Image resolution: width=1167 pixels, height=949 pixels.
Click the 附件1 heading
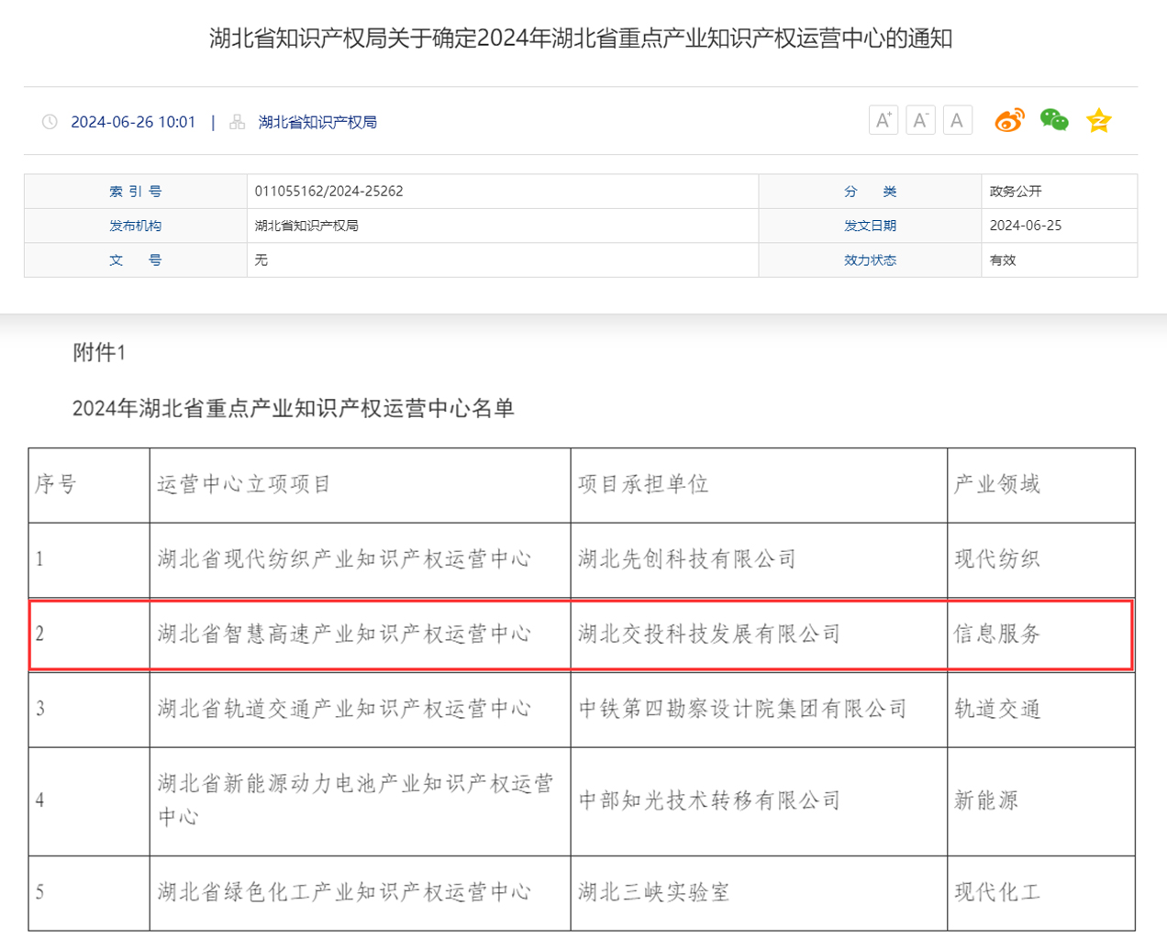(x=99, y=352)
